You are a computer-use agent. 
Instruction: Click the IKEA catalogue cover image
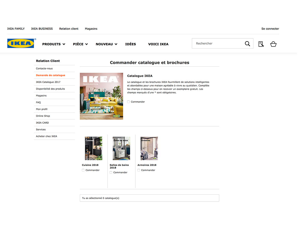coord(101,96)
